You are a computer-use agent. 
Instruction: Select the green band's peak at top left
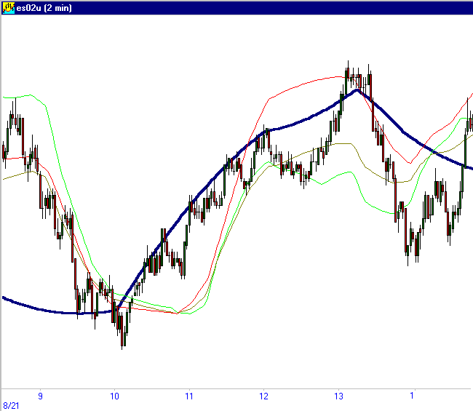point(29,95)
